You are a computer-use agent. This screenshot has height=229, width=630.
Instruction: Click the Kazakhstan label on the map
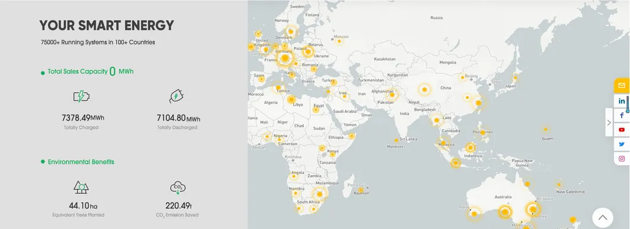click(x=385, y=59)
